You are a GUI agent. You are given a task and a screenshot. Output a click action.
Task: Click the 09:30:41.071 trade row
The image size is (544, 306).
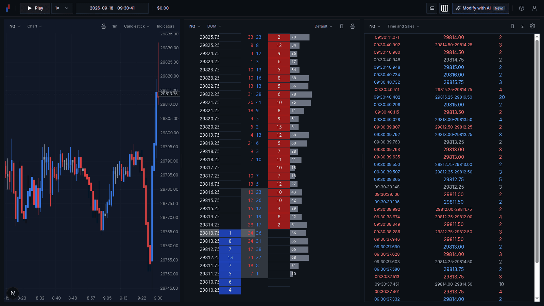coord(450,37)
